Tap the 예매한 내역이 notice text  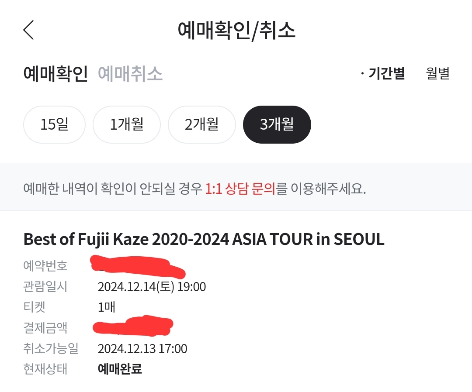click(113, 189)
